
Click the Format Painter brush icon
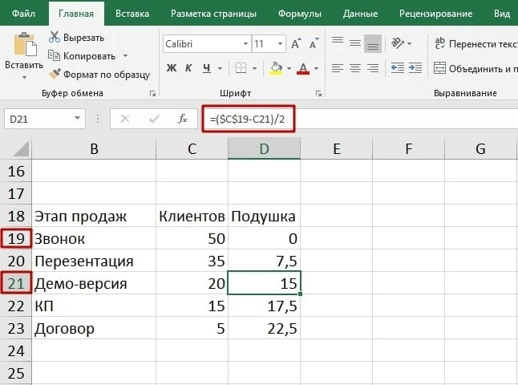tap(55, 74)
